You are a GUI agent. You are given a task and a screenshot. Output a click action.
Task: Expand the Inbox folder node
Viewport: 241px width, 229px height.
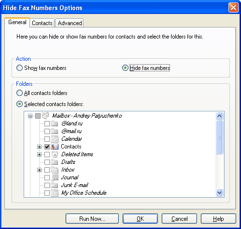point(39,170)
